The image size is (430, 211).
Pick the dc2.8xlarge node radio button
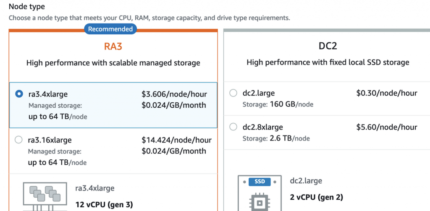233,127
